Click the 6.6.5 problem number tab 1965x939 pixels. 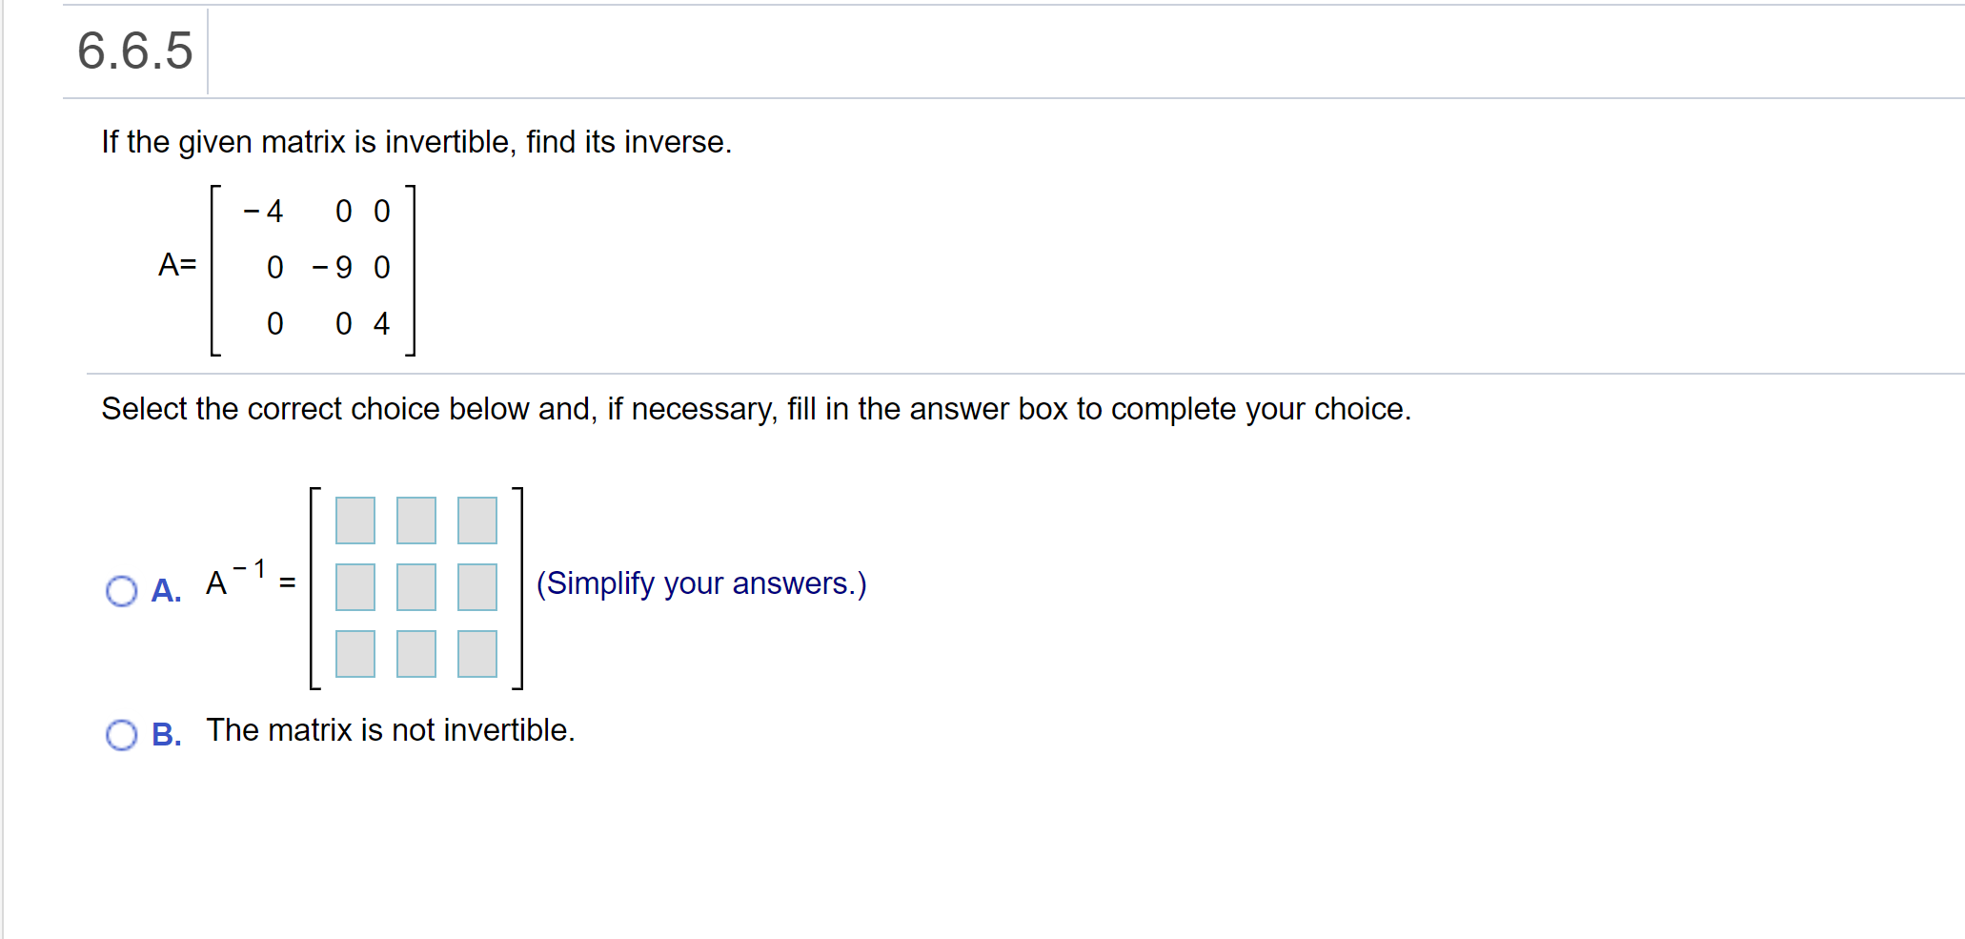(x=133, y=52)
